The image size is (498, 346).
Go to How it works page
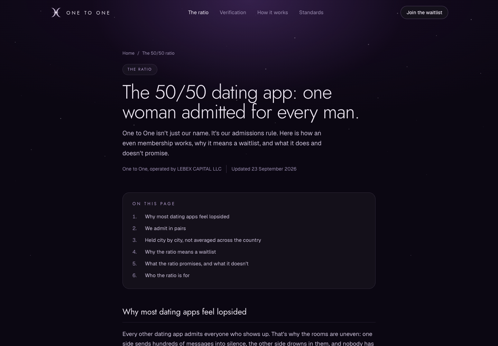point(273,12)
